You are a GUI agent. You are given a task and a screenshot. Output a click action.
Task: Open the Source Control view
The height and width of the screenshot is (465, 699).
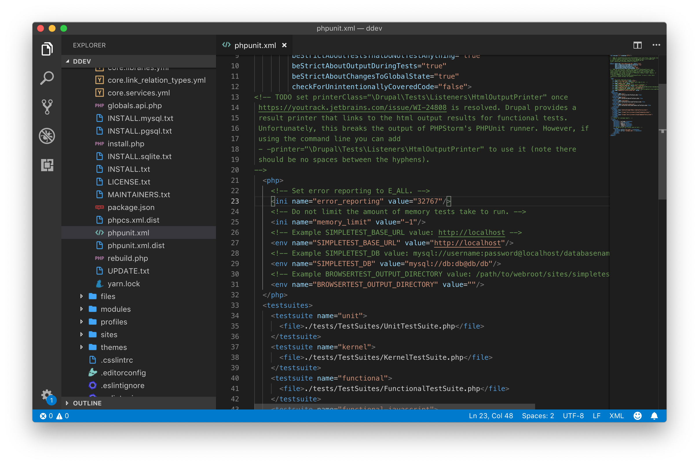47,107
